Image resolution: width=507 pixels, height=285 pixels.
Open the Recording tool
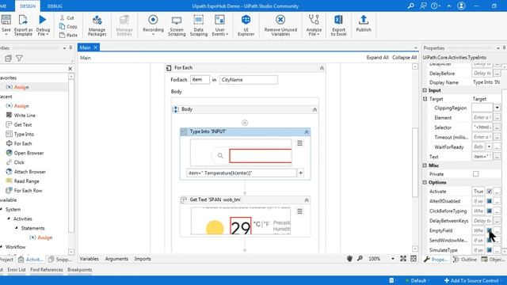coord(153,25)
